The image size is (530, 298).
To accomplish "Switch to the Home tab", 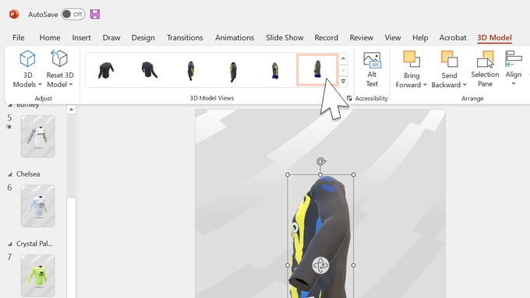I will point(50,37).
